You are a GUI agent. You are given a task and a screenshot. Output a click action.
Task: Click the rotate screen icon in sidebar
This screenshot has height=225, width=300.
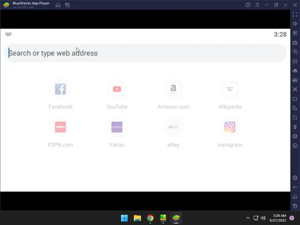295,108
